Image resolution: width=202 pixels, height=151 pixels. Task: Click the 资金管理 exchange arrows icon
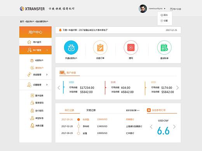pyautogui.click(x=29, y=74)
